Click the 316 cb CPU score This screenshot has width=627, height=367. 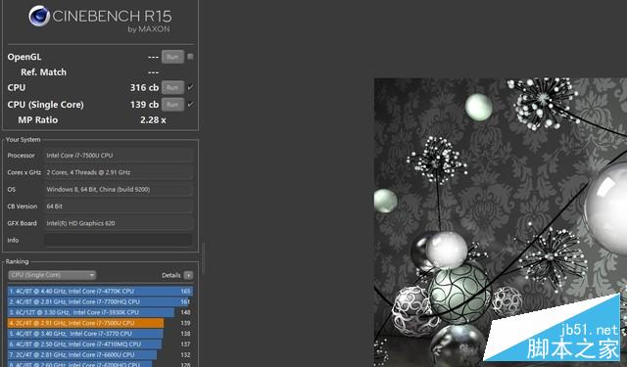[x=144, y=87]
